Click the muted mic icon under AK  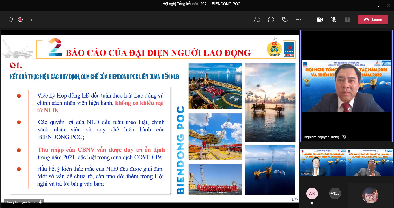point(312,203)
